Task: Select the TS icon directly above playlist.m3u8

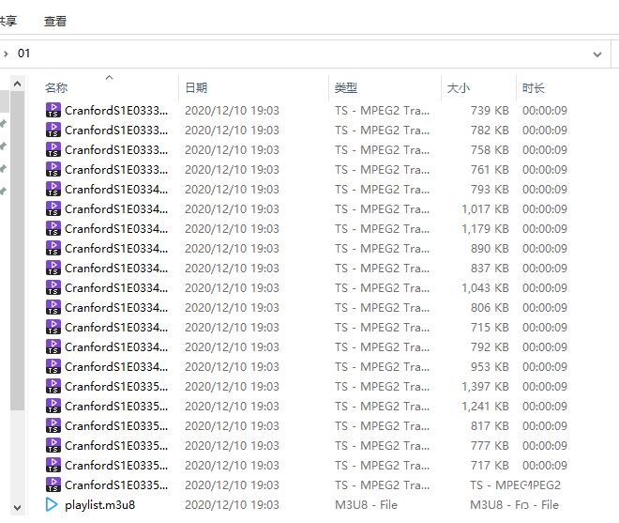Action: (x=53, y=485)
